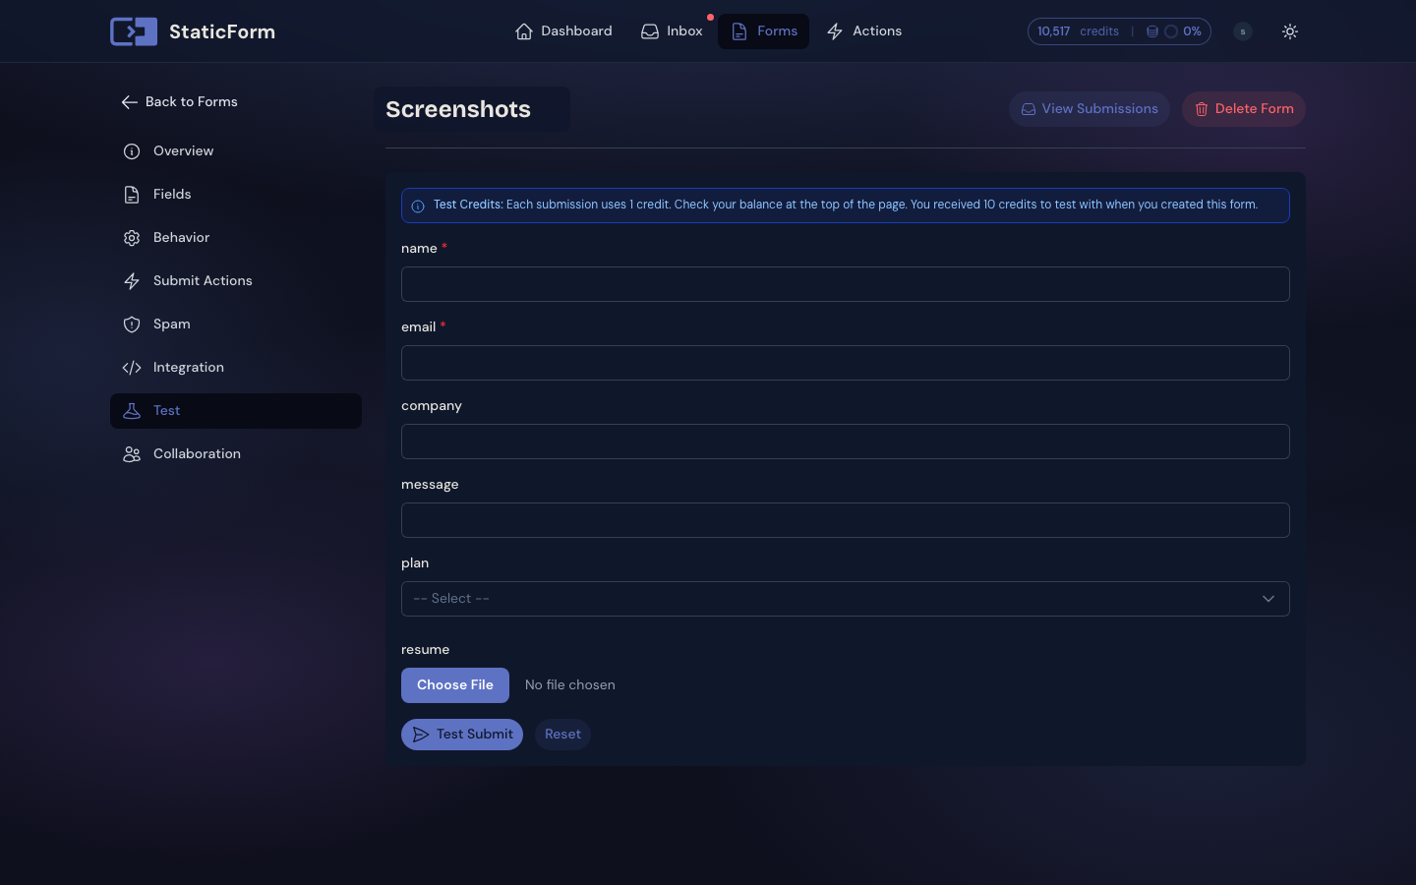Click the Overview info circle icon
Screen dimensions: 1416x885
coord(132,151)
